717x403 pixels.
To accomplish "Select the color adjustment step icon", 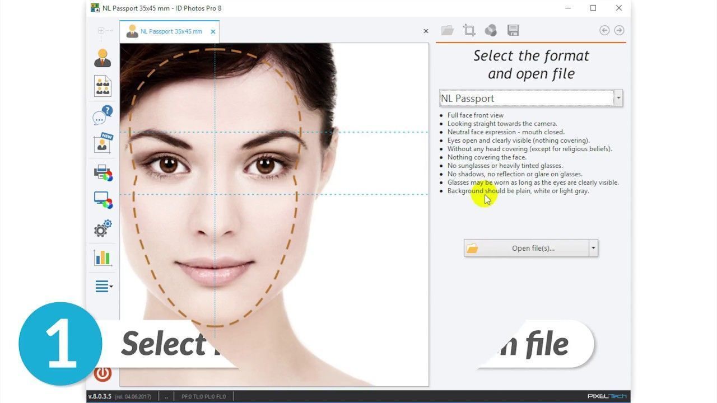I will (x=491, y=30).
